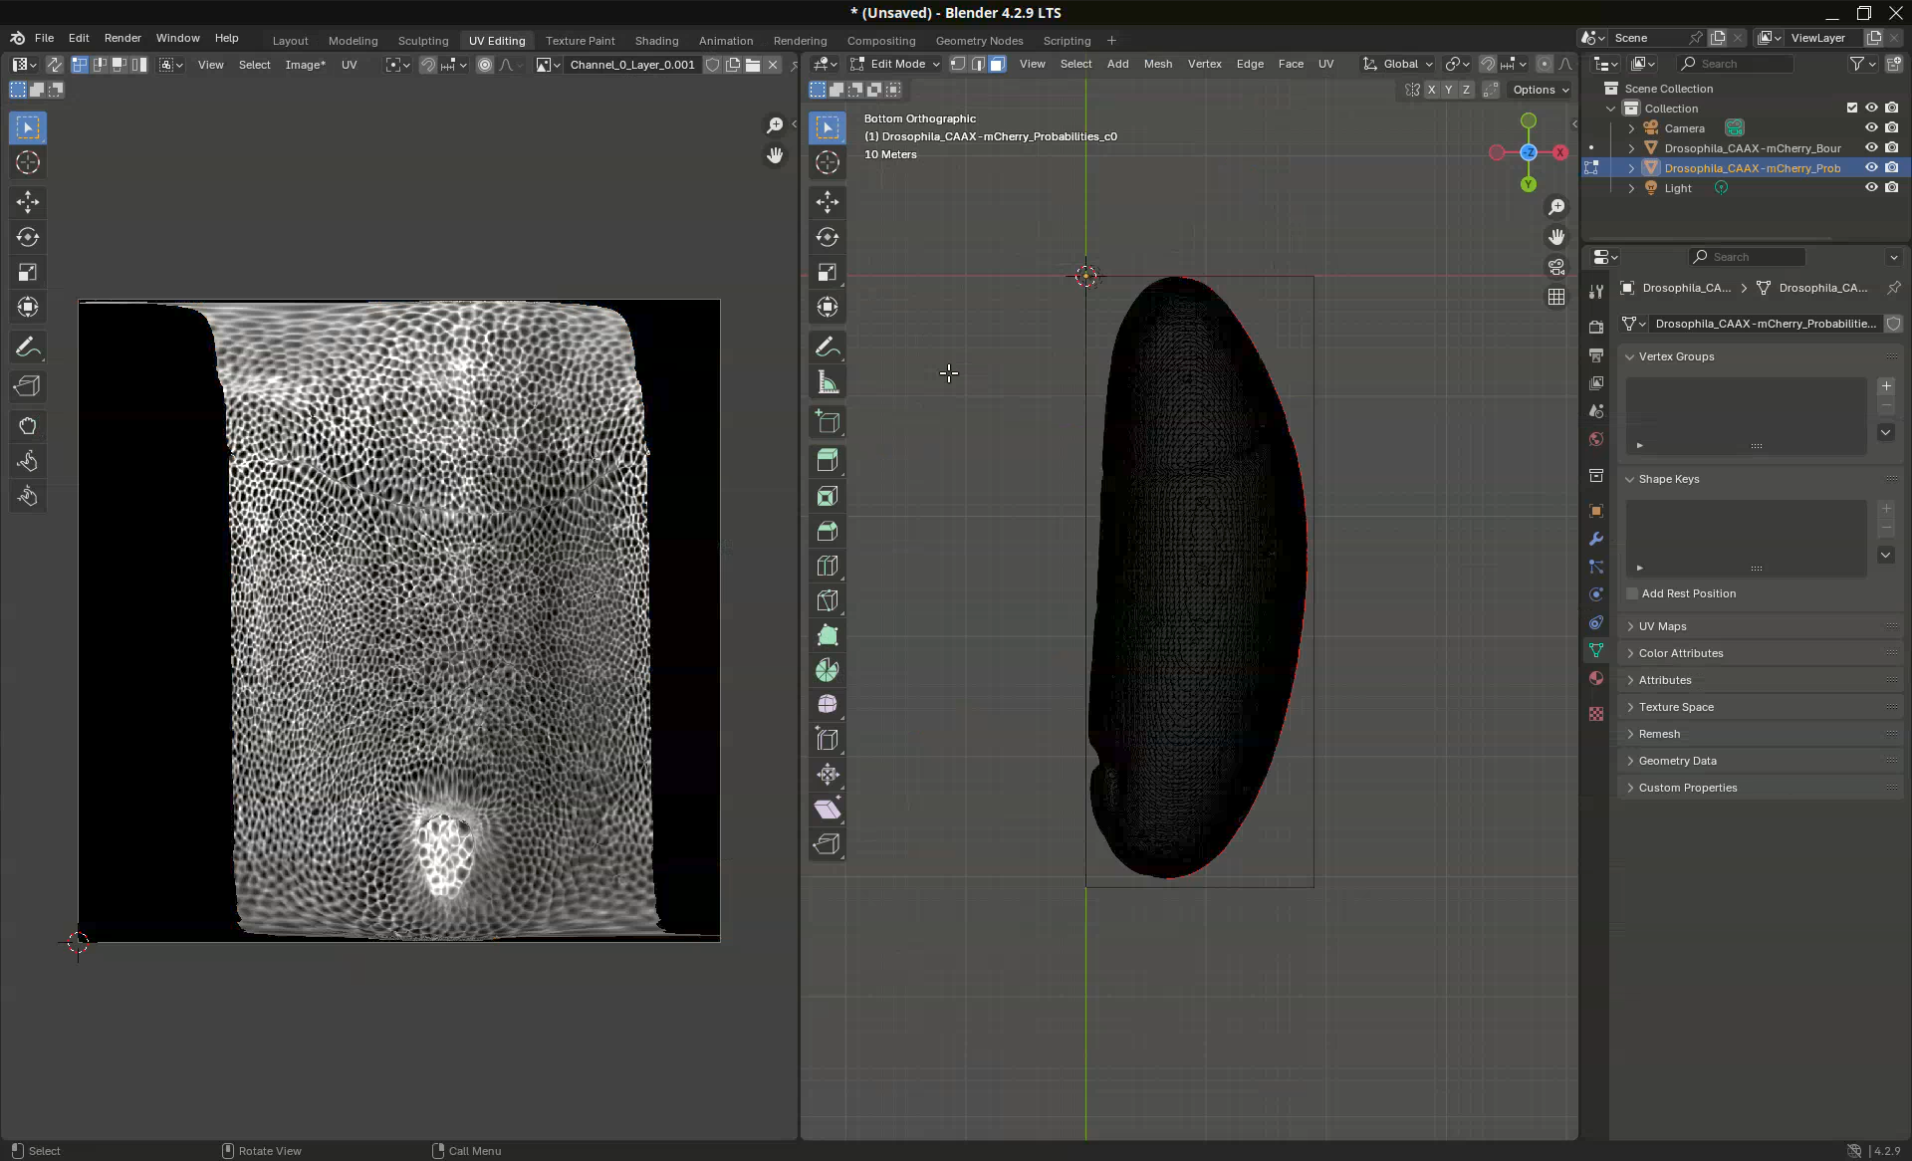Viewport: 1912px width, 1161px height.
Task: Open the Global transform orientation dropdown
Action: pos(1398,64)
